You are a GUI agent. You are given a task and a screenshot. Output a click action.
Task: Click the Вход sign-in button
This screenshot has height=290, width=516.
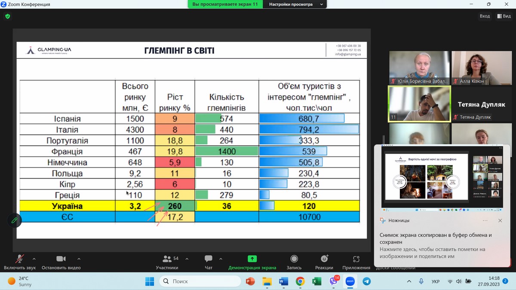tap(485, 16)
